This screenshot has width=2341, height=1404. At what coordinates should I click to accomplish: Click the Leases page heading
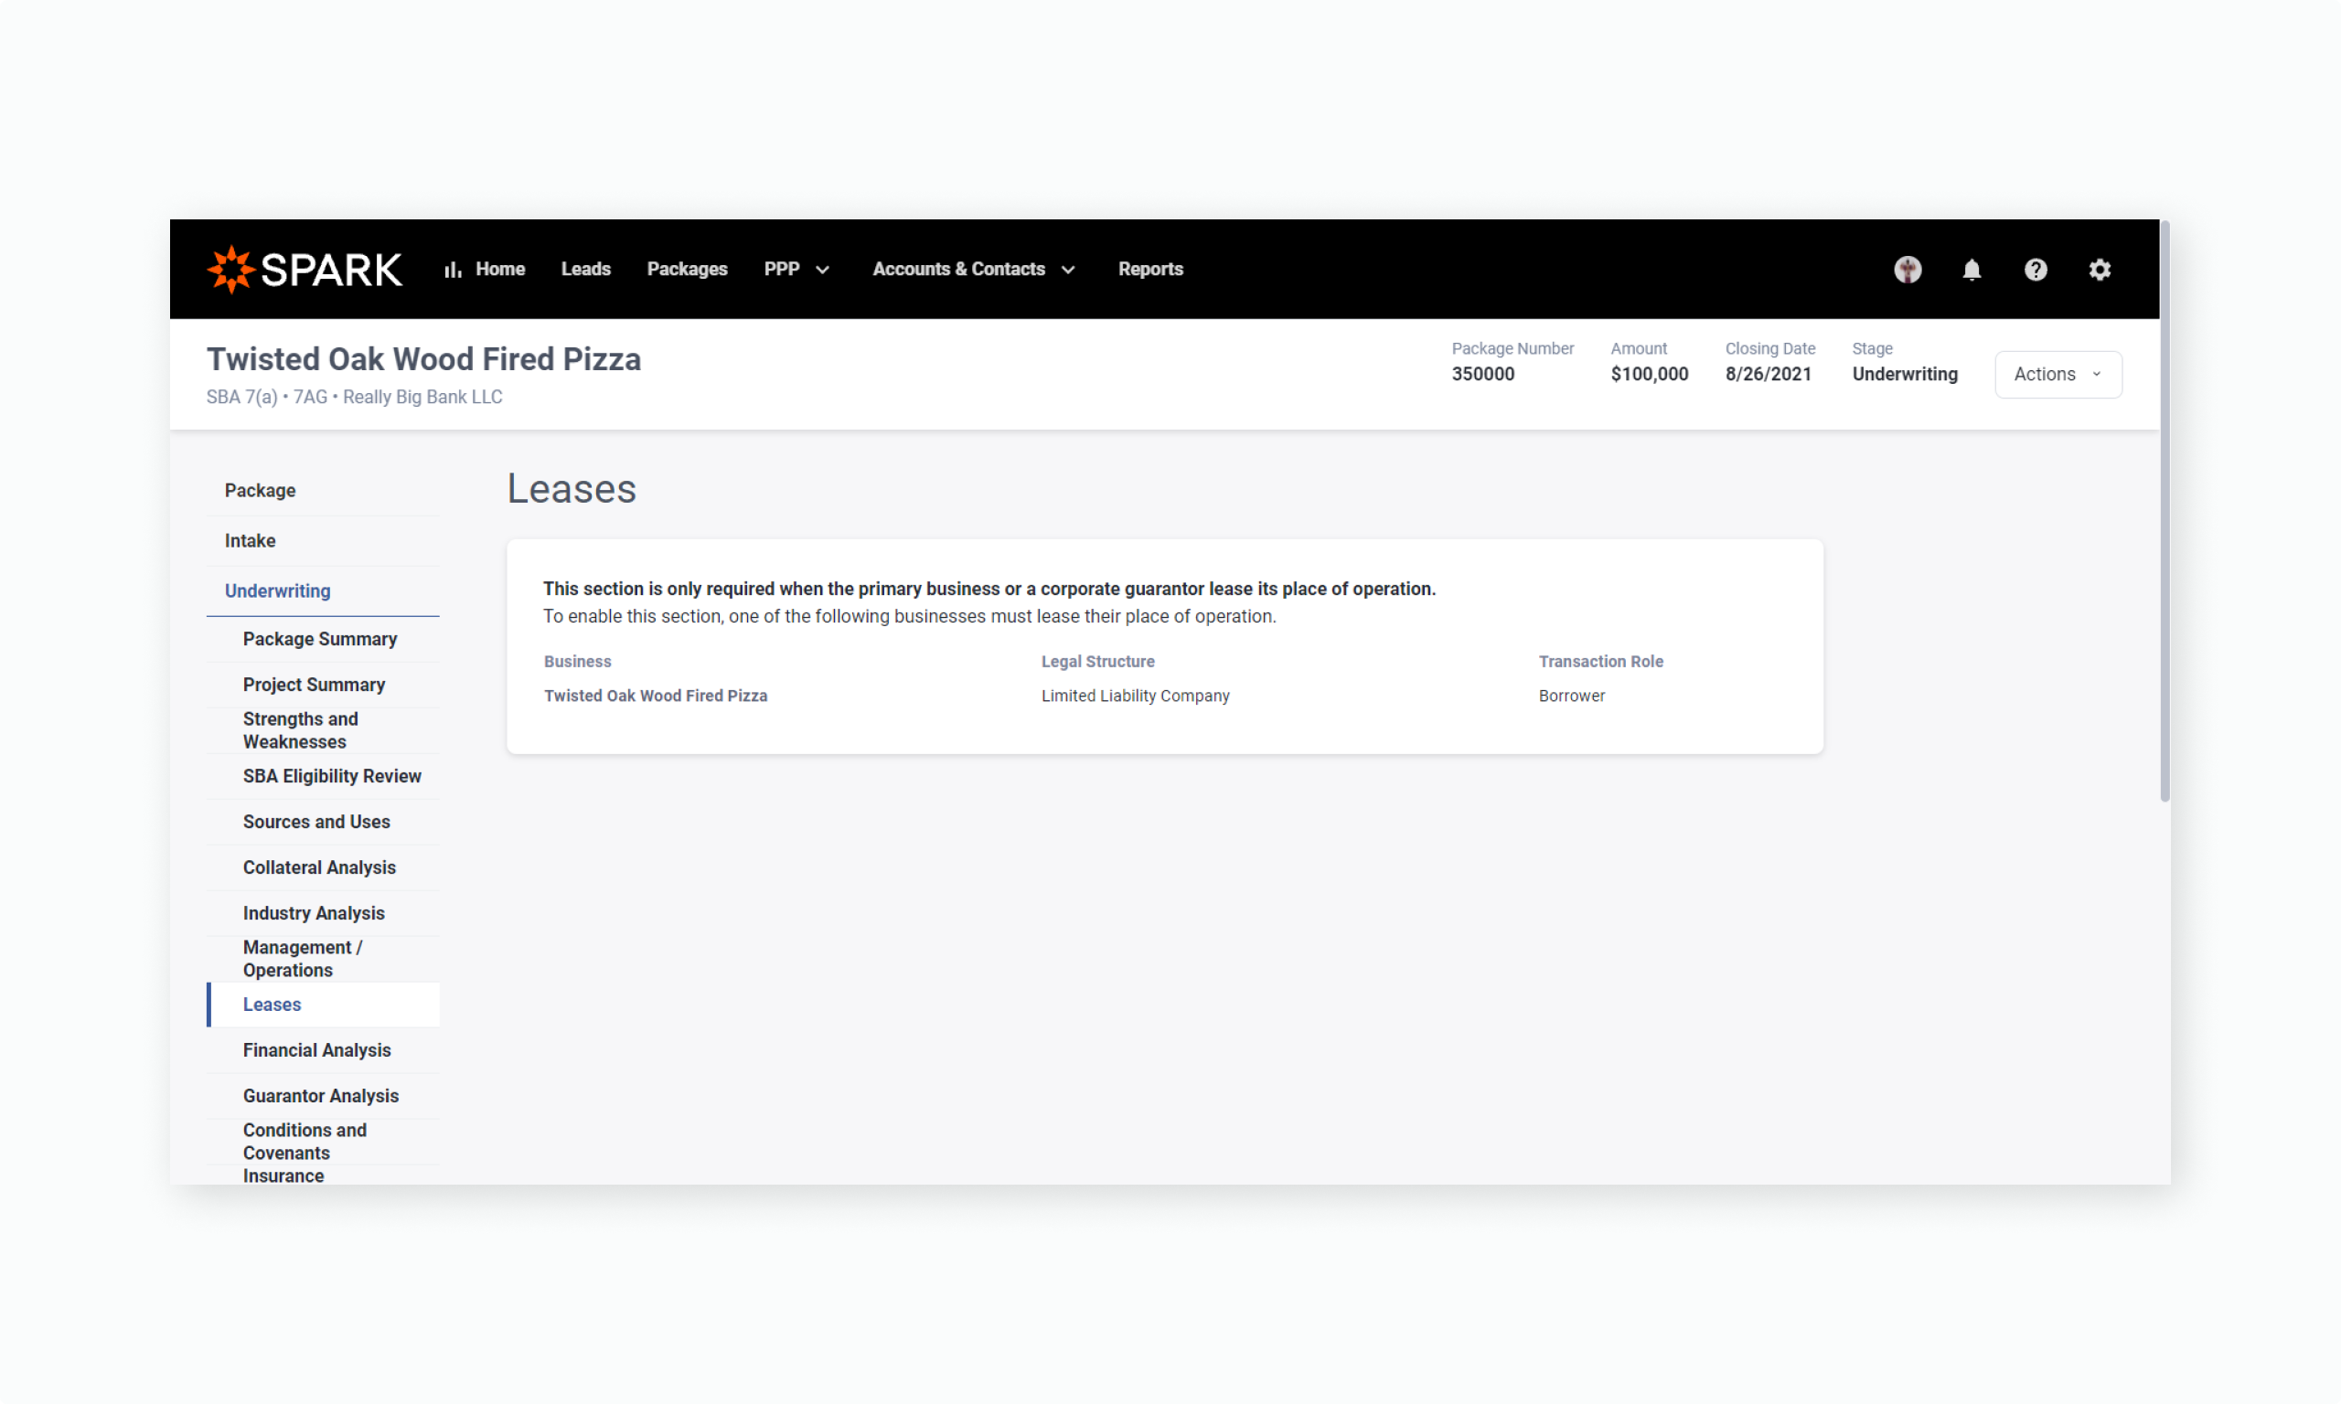point(572,489)
